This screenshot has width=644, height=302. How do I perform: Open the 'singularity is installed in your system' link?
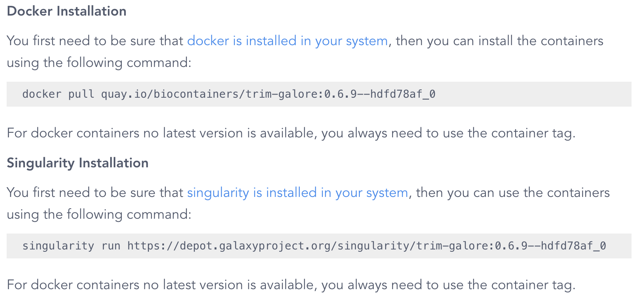(x=297, y=193)
